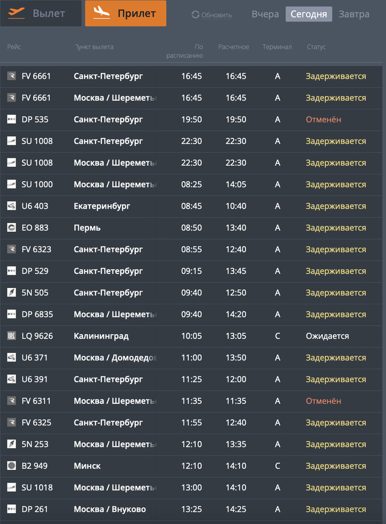
Task: Open the Минск B2 949 flight row
Action: coord(192,466)
